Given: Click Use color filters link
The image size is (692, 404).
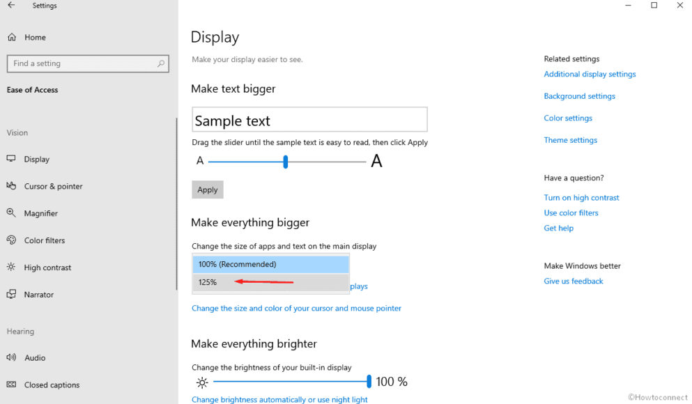Looking at the screenshot, I should click(x=571, y=212).
